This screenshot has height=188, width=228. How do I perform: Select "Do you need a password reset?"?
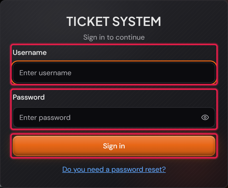point(114,169)
